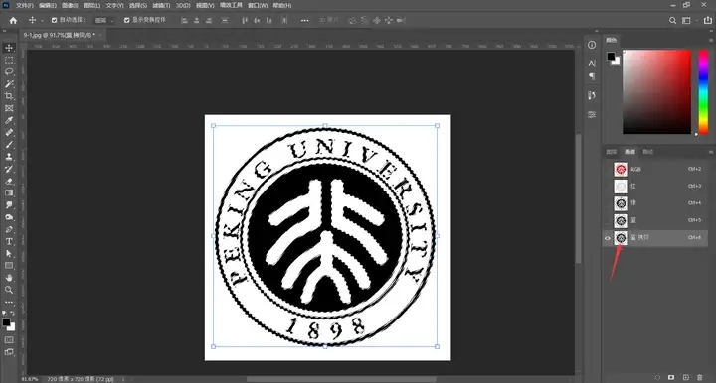Viewport: 716px width, 383px height.
Task: Toggle visibility of Green channel
Action: pyautogui.click(x=608, y=203)
